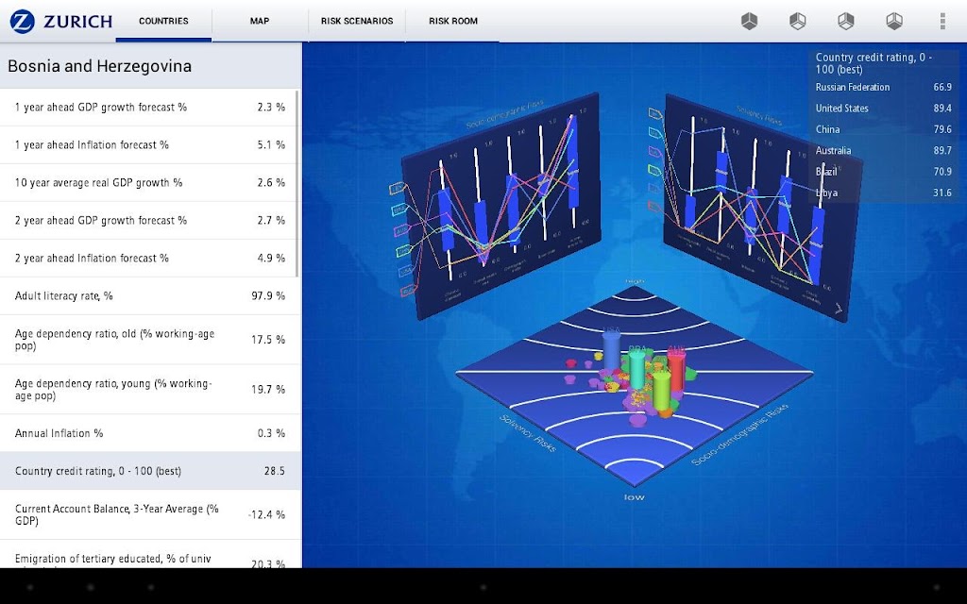Select the cube icon with right face filled
Image resolution: width=967 pixels, height=604 pixels.
pos(846,21)
